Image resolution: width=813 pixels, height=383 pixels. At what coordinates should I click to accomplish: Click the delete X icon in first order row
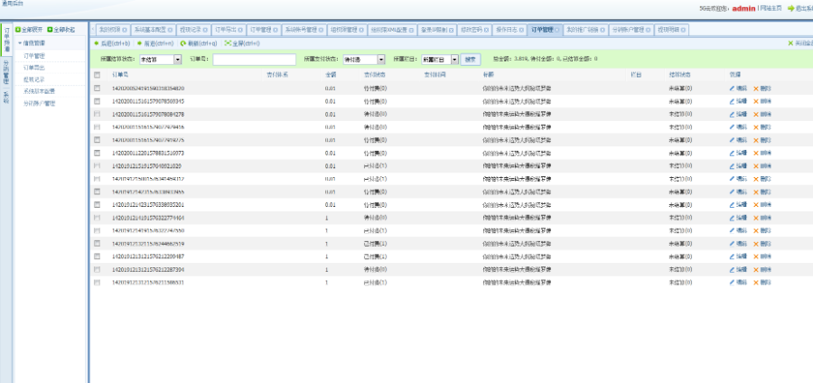757,89
